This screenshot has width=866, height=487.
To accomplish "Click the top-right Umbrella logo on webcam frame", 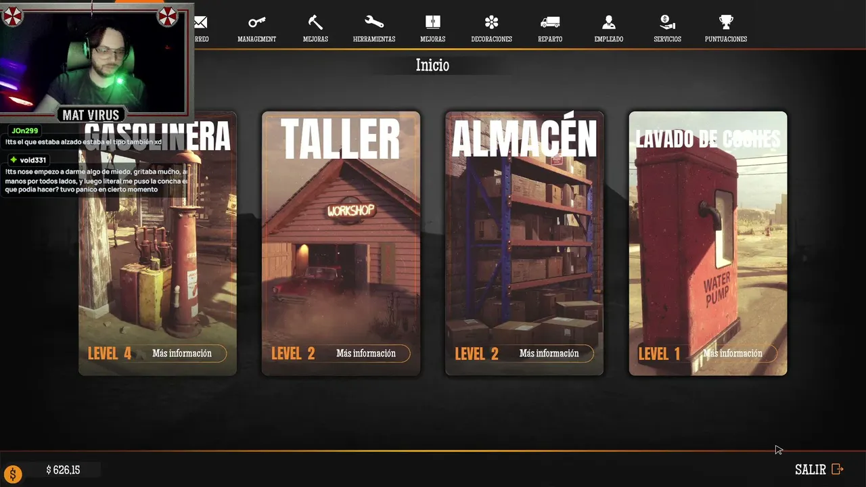I will (167, 16).
